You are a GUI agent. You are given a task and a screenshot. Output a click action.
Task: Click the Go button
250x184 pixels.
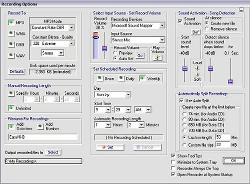(140, 56)
